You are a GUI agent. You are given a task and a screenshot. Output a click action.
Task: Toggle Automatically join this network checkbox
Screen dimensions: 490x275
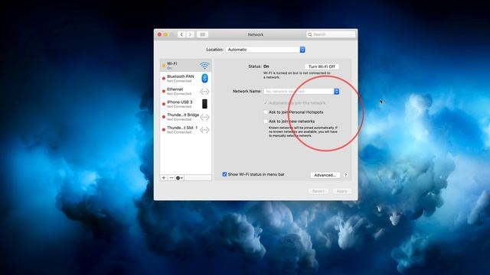point(266,103)
